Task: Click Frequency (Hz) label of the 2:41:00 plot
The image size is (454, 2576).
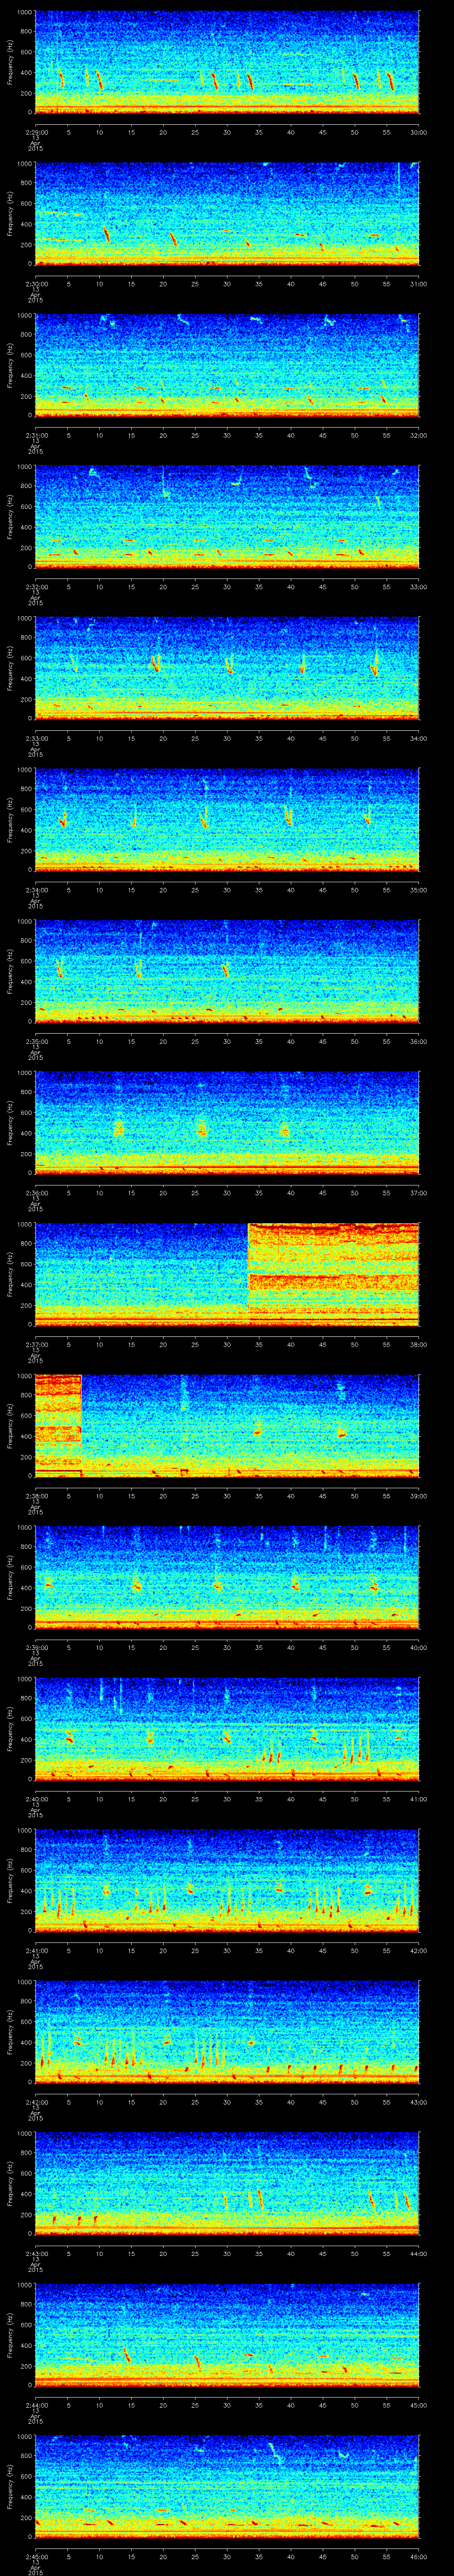Action: 10,1879
